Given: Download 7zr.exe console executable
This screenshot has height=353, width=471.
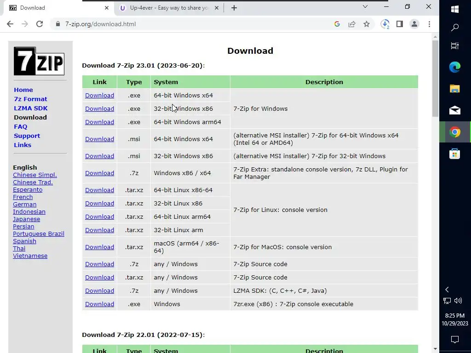Looking at the screenshot, I should tap(99, 304).
